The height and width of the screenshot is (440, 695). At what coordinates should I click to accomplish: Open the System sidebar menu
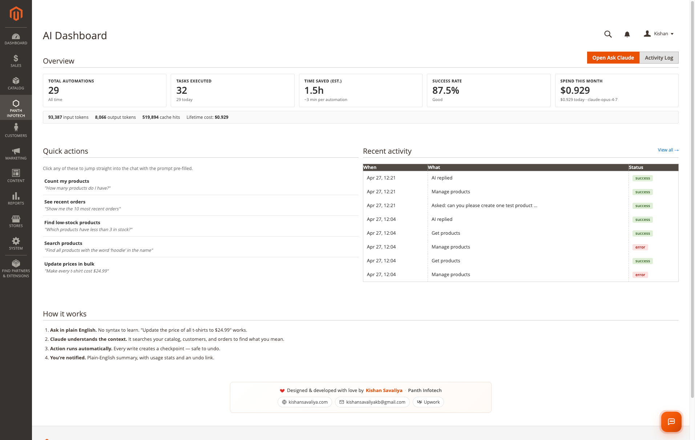16,244
